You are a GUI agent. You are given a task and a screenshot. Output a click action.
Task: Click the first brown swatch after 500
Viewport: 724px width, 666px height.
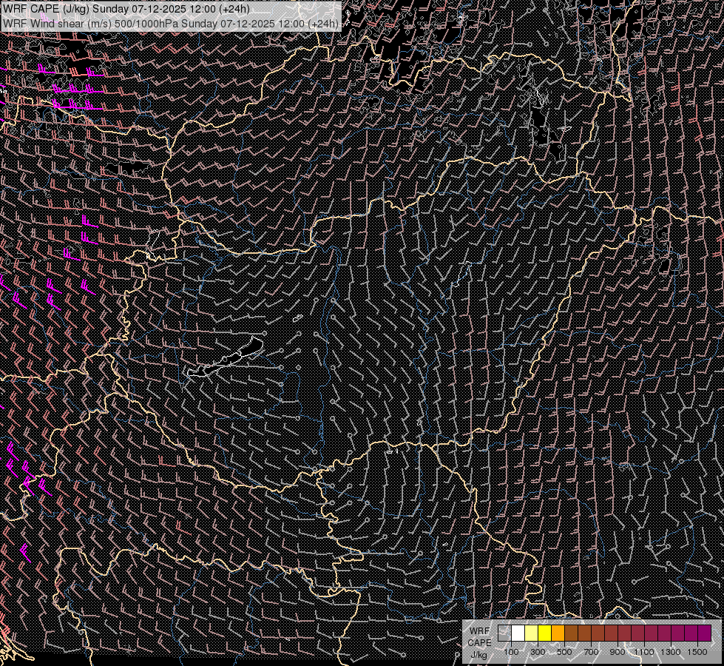coord(571,633)
